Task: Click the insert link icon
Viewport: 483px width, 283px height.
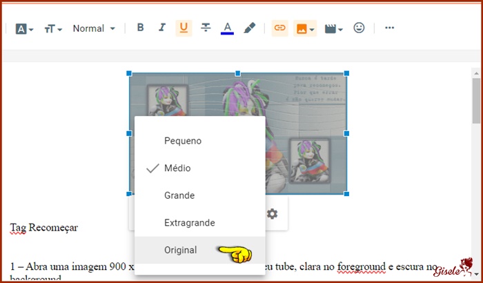Action: pos(279,28)
